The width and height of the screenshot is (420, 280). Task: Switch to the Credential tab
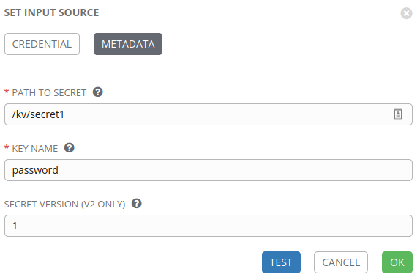pos(42,44)
